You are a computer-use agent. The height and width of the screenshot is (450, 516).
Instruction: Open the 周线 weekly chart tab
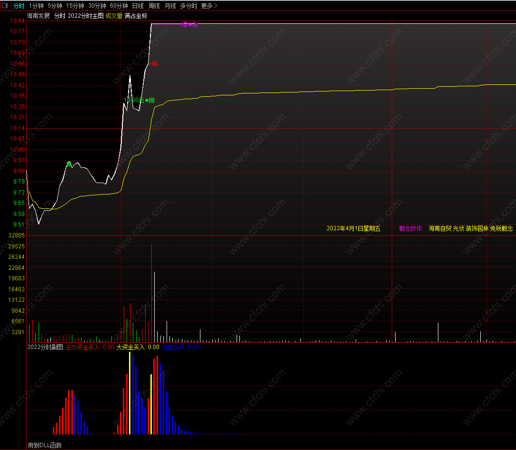pos(154,6)
